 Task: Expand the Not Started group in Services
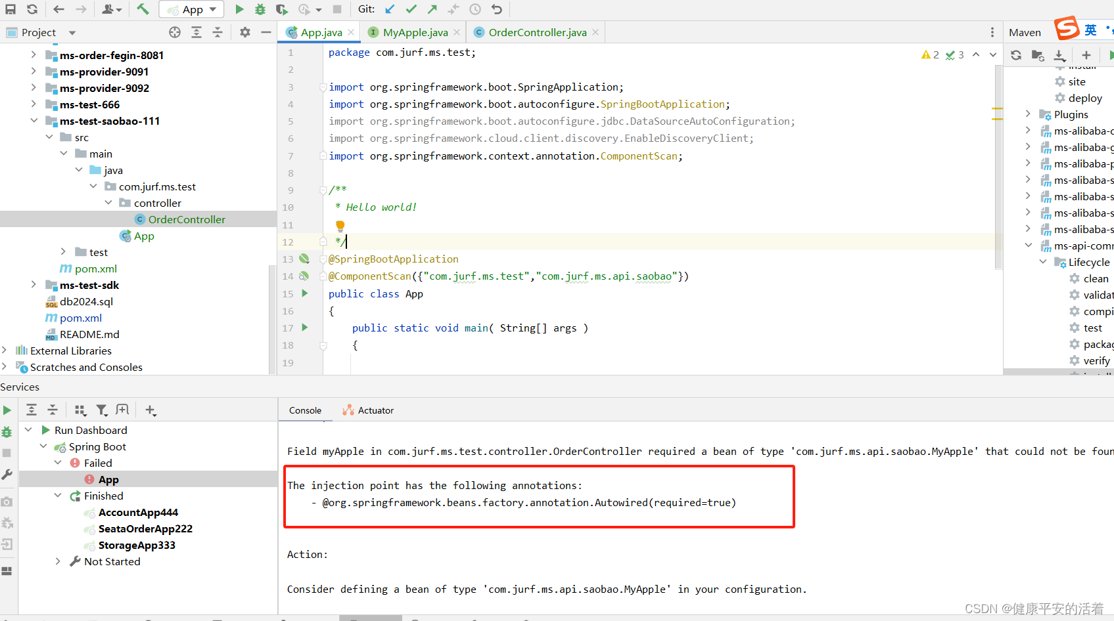pos(58,561)
